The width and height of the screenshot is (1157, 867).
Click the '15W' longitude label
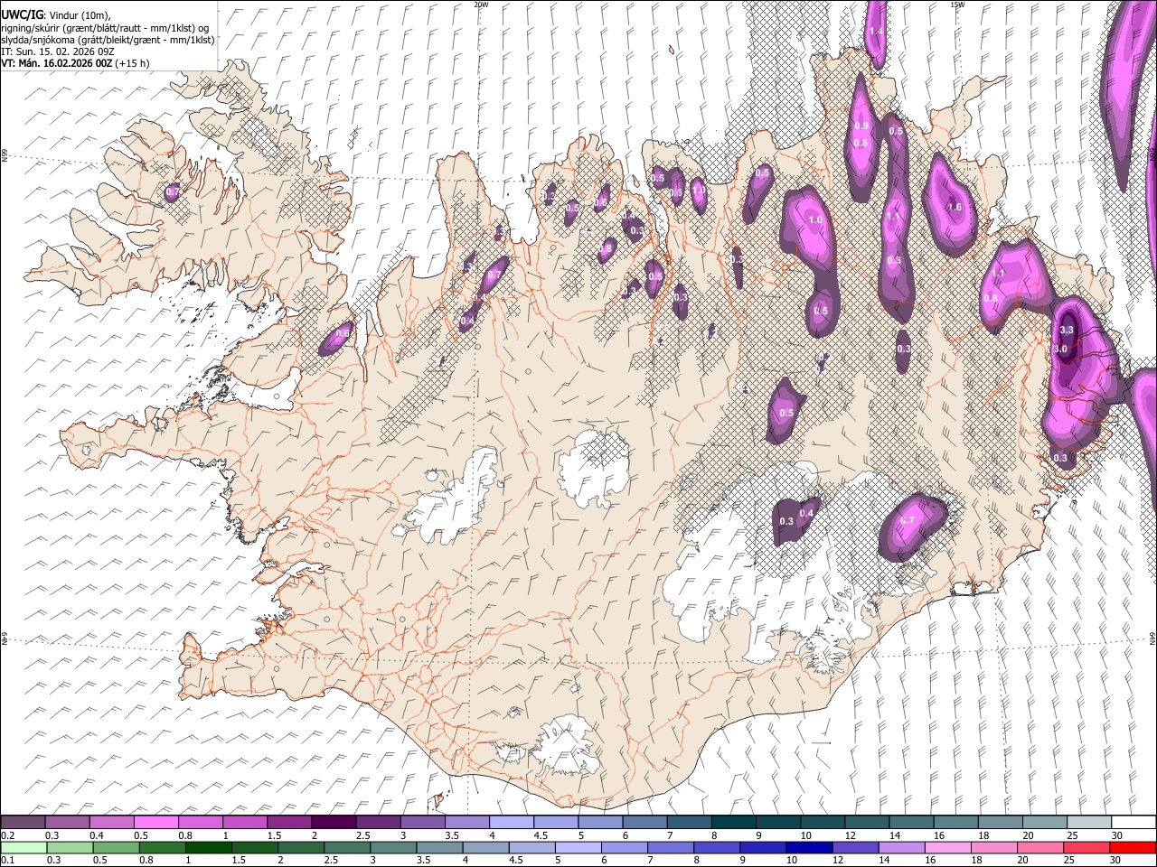[x=957, y=5]
